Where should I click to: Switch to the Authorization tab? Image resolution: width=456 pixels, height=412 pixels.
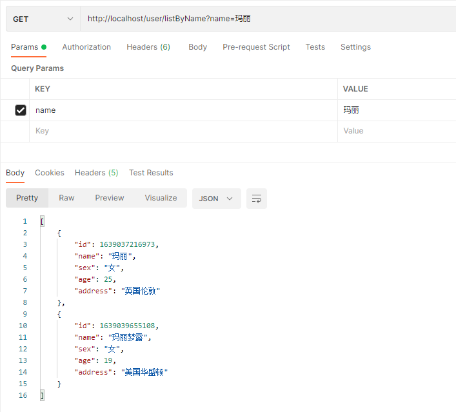(x=86, y=47)
